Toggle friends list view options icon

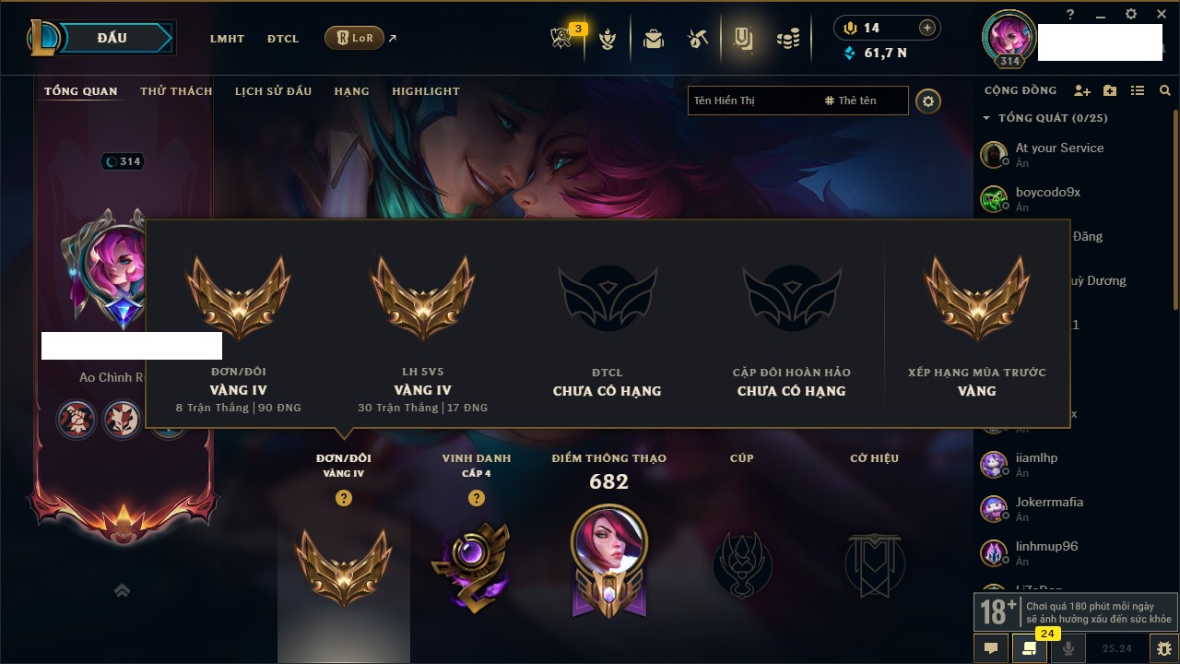point(1138,90)
